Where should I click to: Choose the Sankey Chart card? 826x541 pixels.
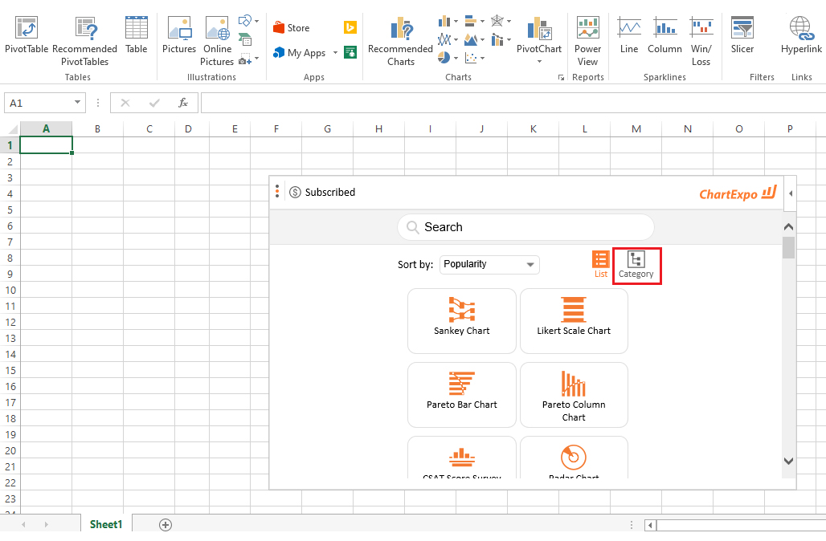[461, 320]
